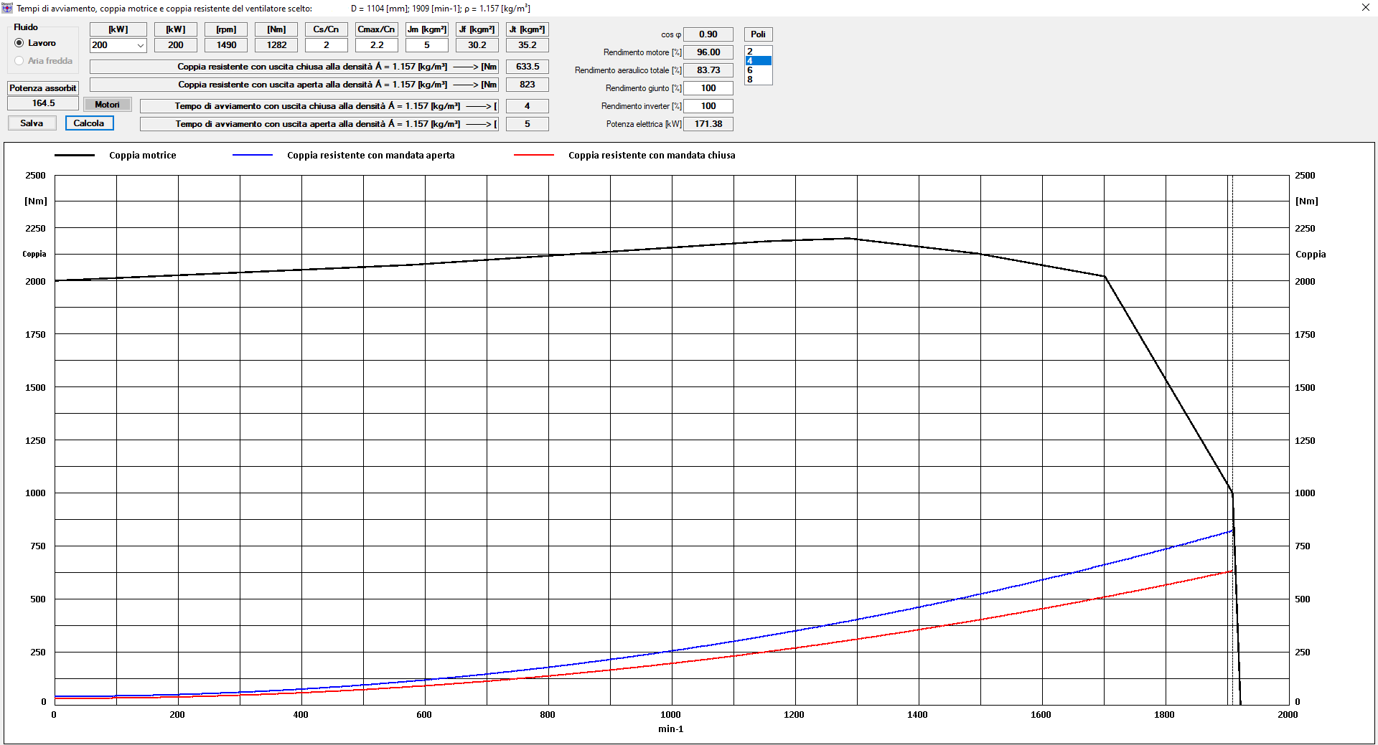Click the cos φ value field
The image size is (1378, 745).
(708, 34)
